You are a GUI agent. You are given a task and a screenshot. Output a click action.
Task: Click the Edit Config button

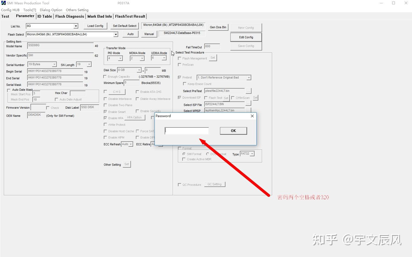[246, 37]
